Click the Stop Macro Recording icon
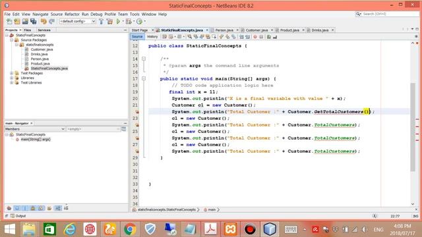 point(261,37)
